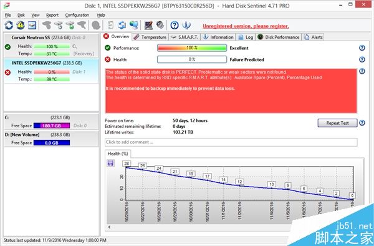Open the Help menu
The width and height of the screenshot is (374, 246).
(x=101, y=15)
